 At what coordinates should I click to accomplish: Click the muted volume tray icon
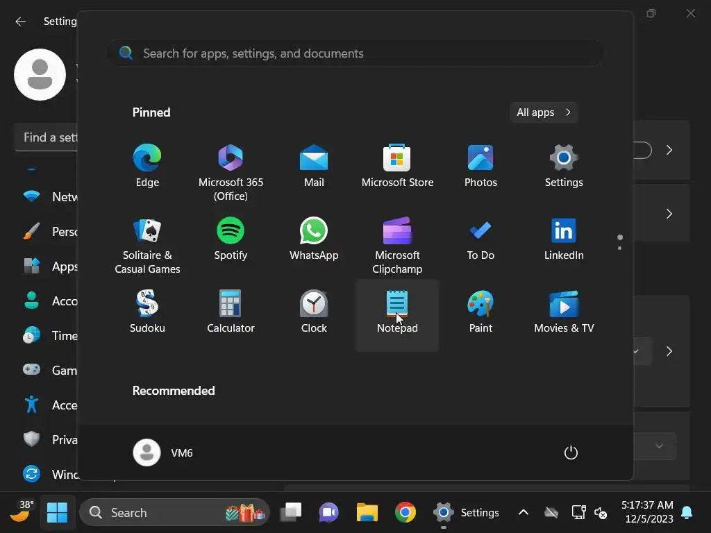point(601,513)
